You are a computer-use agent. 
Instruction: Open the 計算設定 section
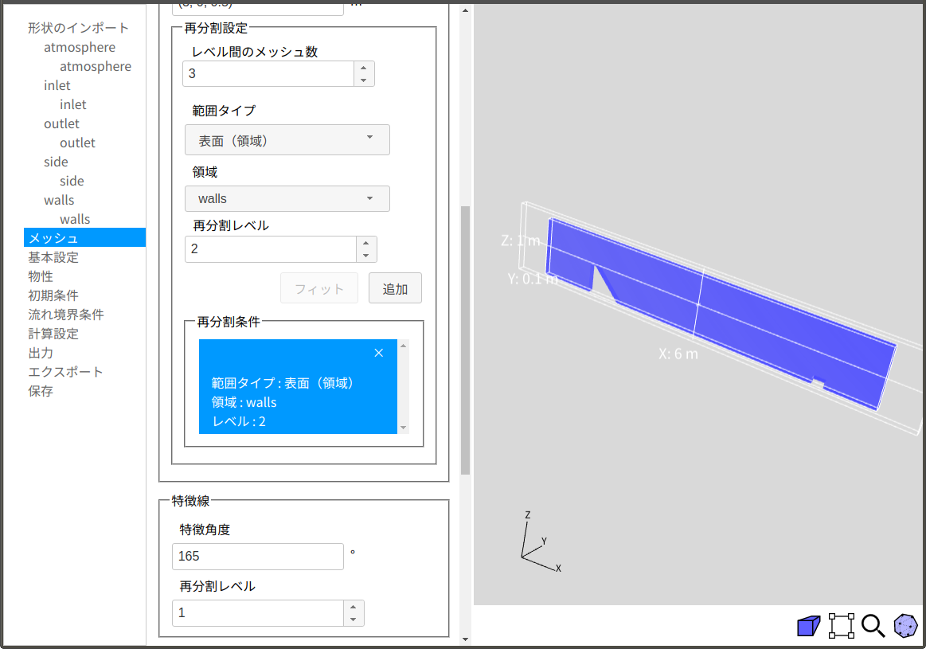53,334
